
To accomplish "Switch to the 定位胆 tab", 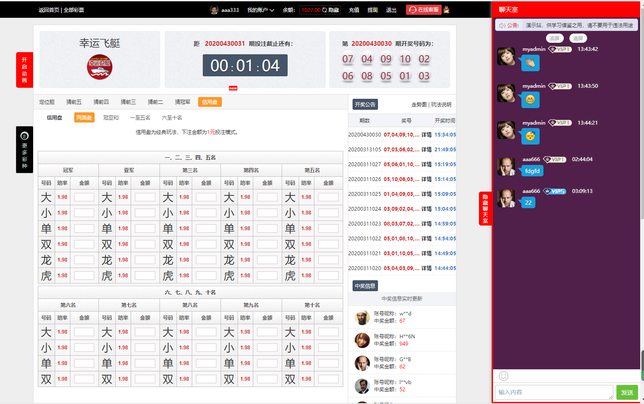I will [47, 102].
